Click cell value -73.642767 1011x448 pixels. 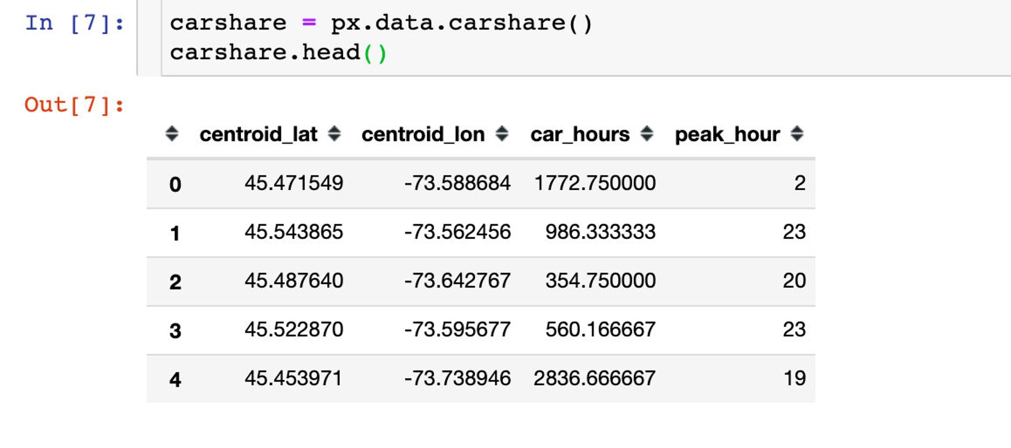tap(457, 281)
